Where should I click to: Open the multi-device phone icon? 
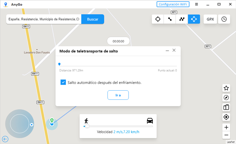(x=226, y=107)
